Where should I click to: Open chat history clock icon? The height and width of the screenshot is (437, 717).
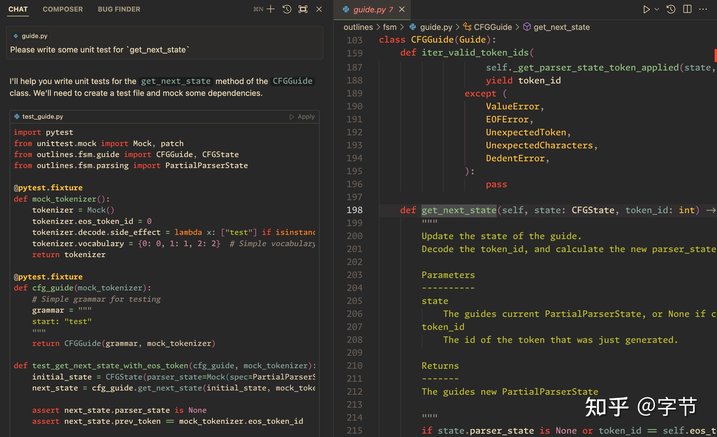pyautogui.click(x=287, y=9)
